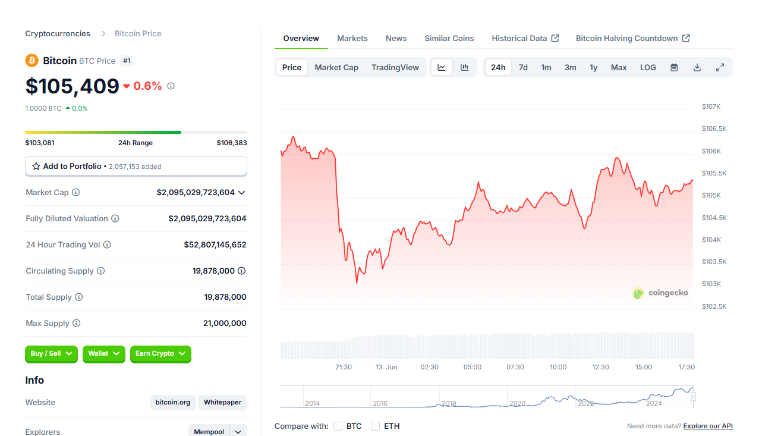Image resolution: width=759 pixels, height=436 pixels.
Task: Open the bitcoin.org website link
Action: tap(173, 403)
